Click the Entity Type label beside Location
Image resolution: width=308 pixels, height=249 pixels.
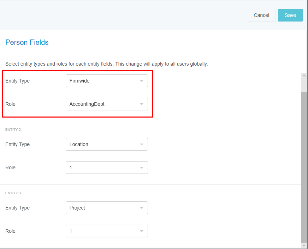coord(17,144)
